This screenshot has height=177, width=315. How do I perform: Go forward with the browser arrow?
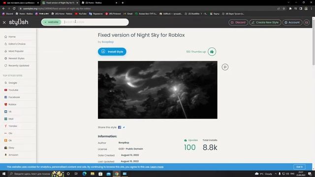point(9,8)
